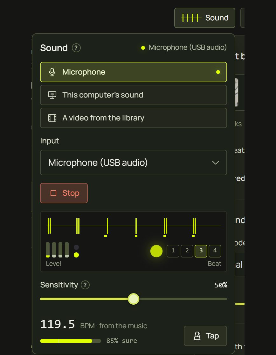Select beat 1 indicator box
Viewport: 276px width, 355px height.
pos(173,251)
